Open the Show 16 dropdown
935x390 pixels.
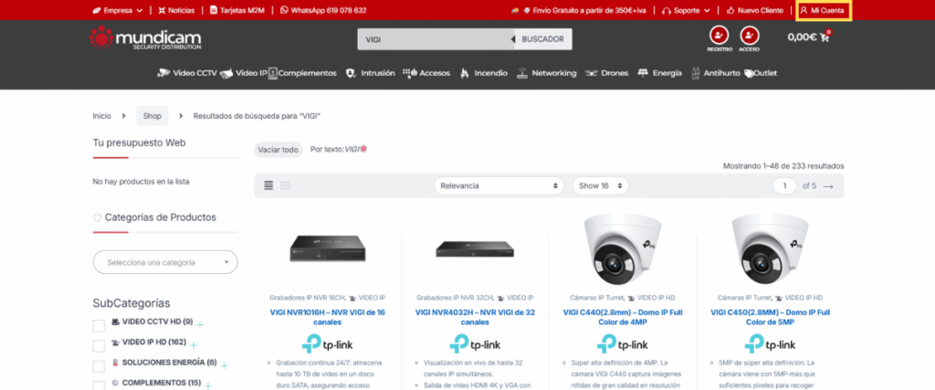[601, 186]
